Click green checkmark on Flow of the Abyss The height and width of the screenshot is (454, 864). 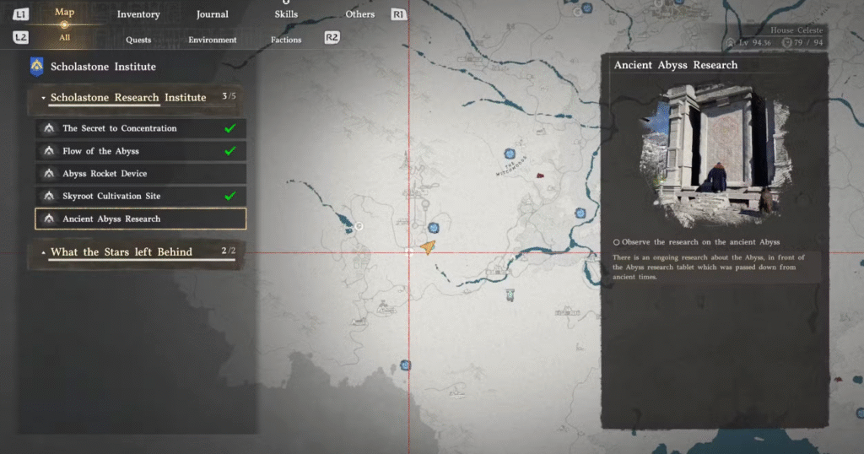(x=229, y=151)
